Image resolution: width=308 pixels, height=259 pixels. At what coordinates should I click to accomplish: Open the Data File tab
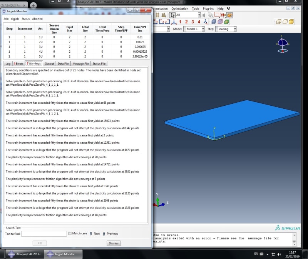(63, 63)
